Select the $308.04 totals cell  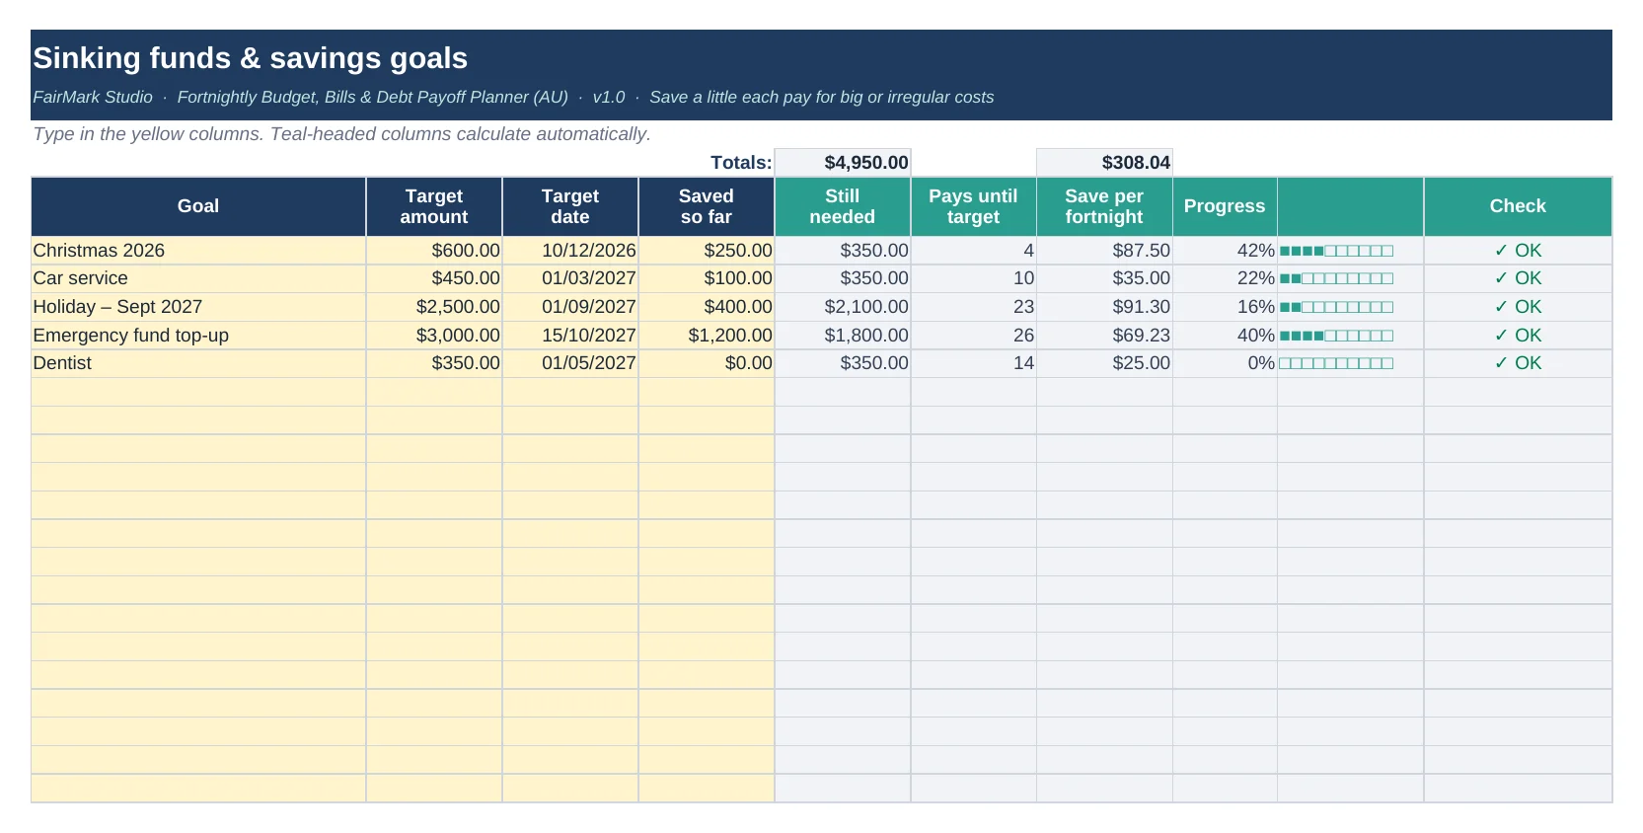1104,163
